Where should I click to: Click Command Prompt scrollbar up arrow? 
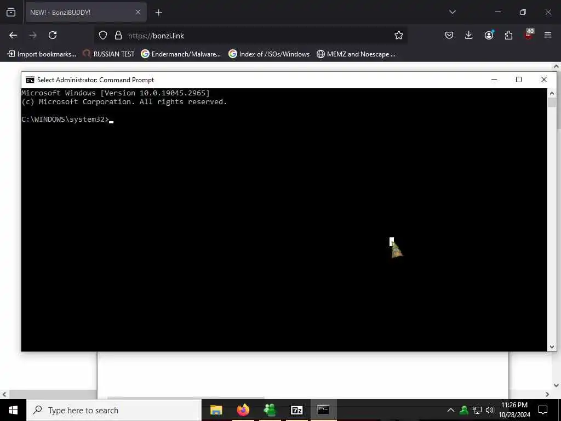click(x=552, y=93)
